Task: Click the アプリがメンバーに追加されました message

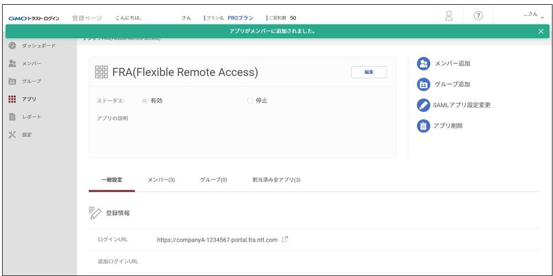Action: [272, 32]
